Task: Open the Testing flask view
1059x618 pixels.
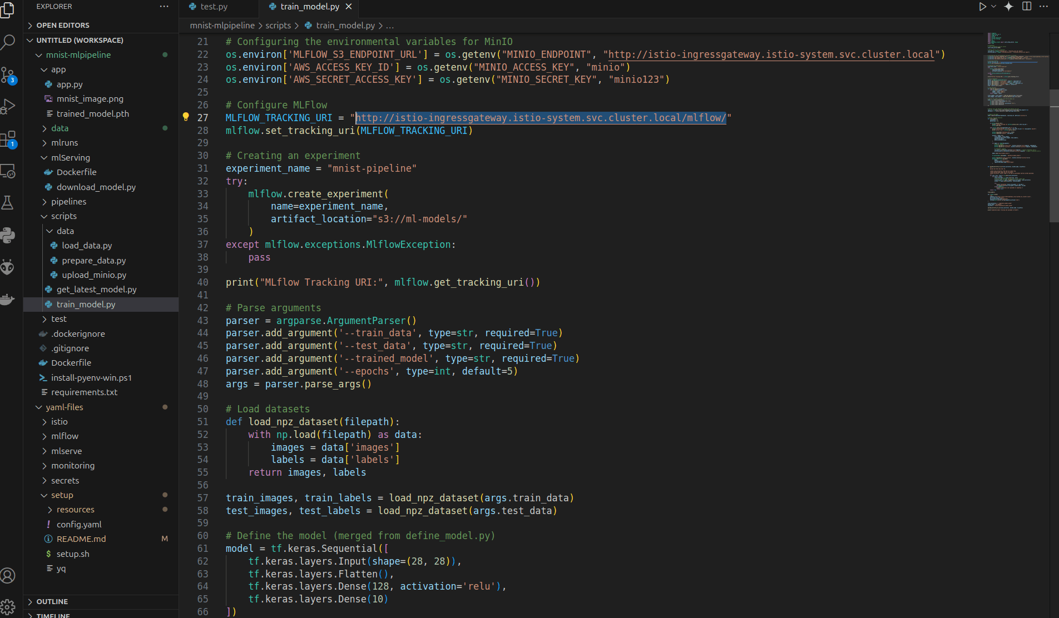Action: point(9,202)
